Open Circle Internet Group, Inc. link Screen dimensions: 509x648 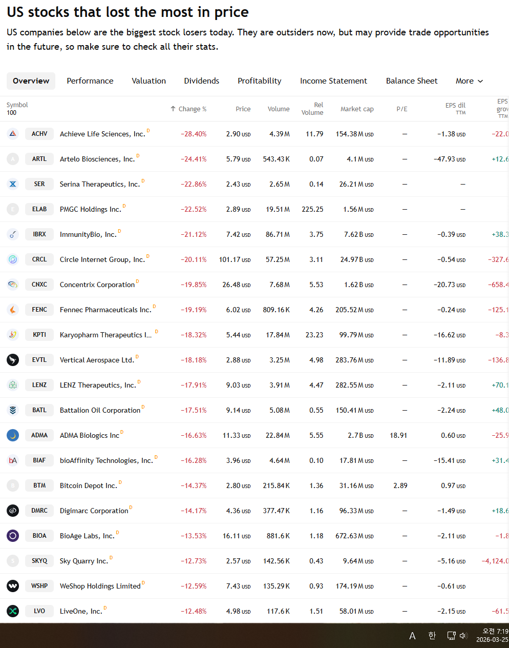tap(102, 259)
